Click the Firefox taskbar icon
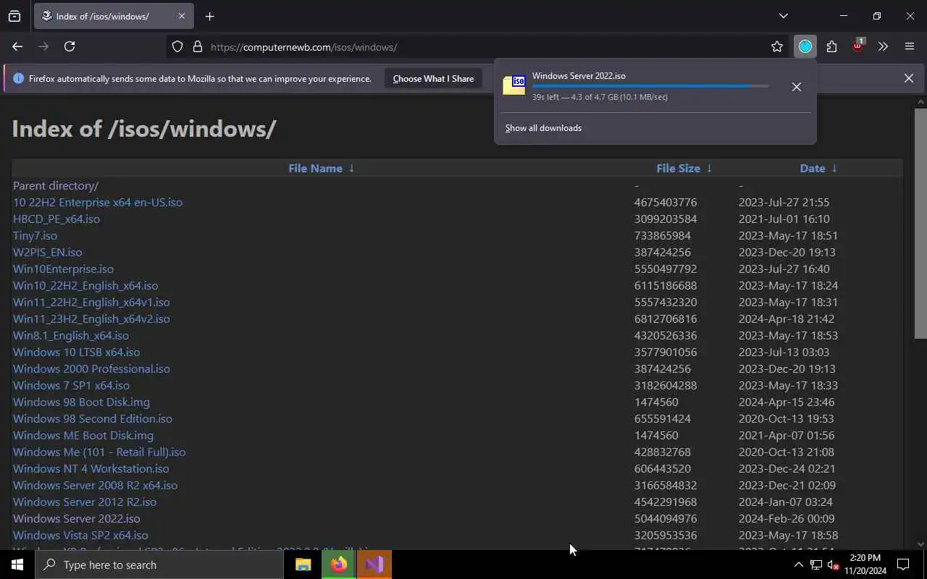 point(338,565)
